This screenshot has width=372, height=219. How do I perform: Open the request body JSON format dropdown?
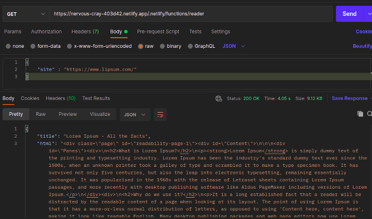pos(233,46)
